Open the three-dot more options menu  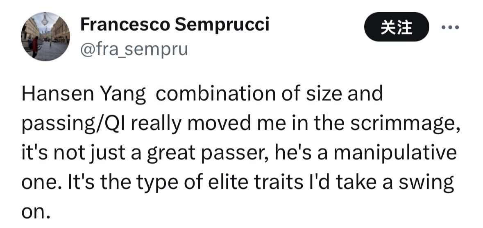[450, 27]
